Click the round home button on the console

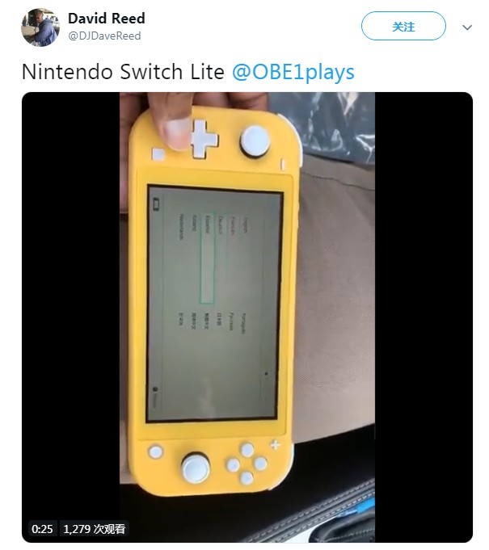[x=155, y=451]
